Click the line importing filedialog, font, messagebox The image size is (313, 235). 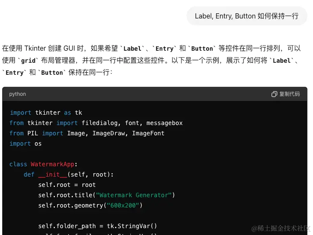pos(96,123)
